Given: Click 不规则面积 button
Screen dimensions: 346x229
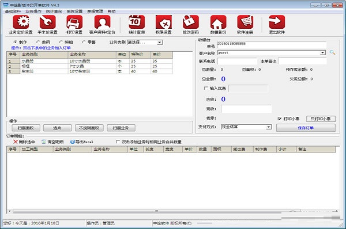Looking at the screenshot, I should (89, 128).
